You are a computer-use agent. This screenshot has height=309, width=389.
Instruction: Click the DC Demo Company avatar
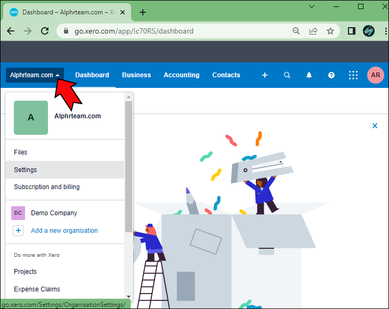tap(18, 213)
